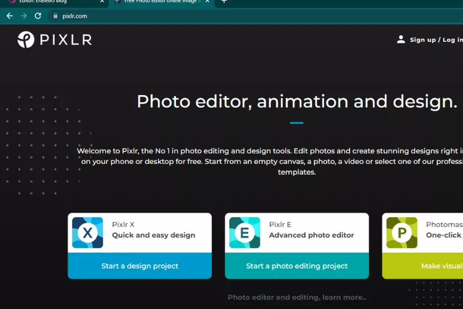This screenshot has height=309, width=463.
Task: Click 'Advanced photo editor' text
Action: tap(311, 235)
